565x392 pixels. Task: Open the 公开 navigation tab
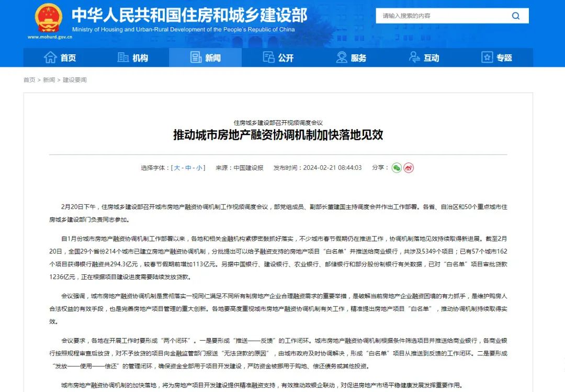pyautogui.click(x=278, y=57)
